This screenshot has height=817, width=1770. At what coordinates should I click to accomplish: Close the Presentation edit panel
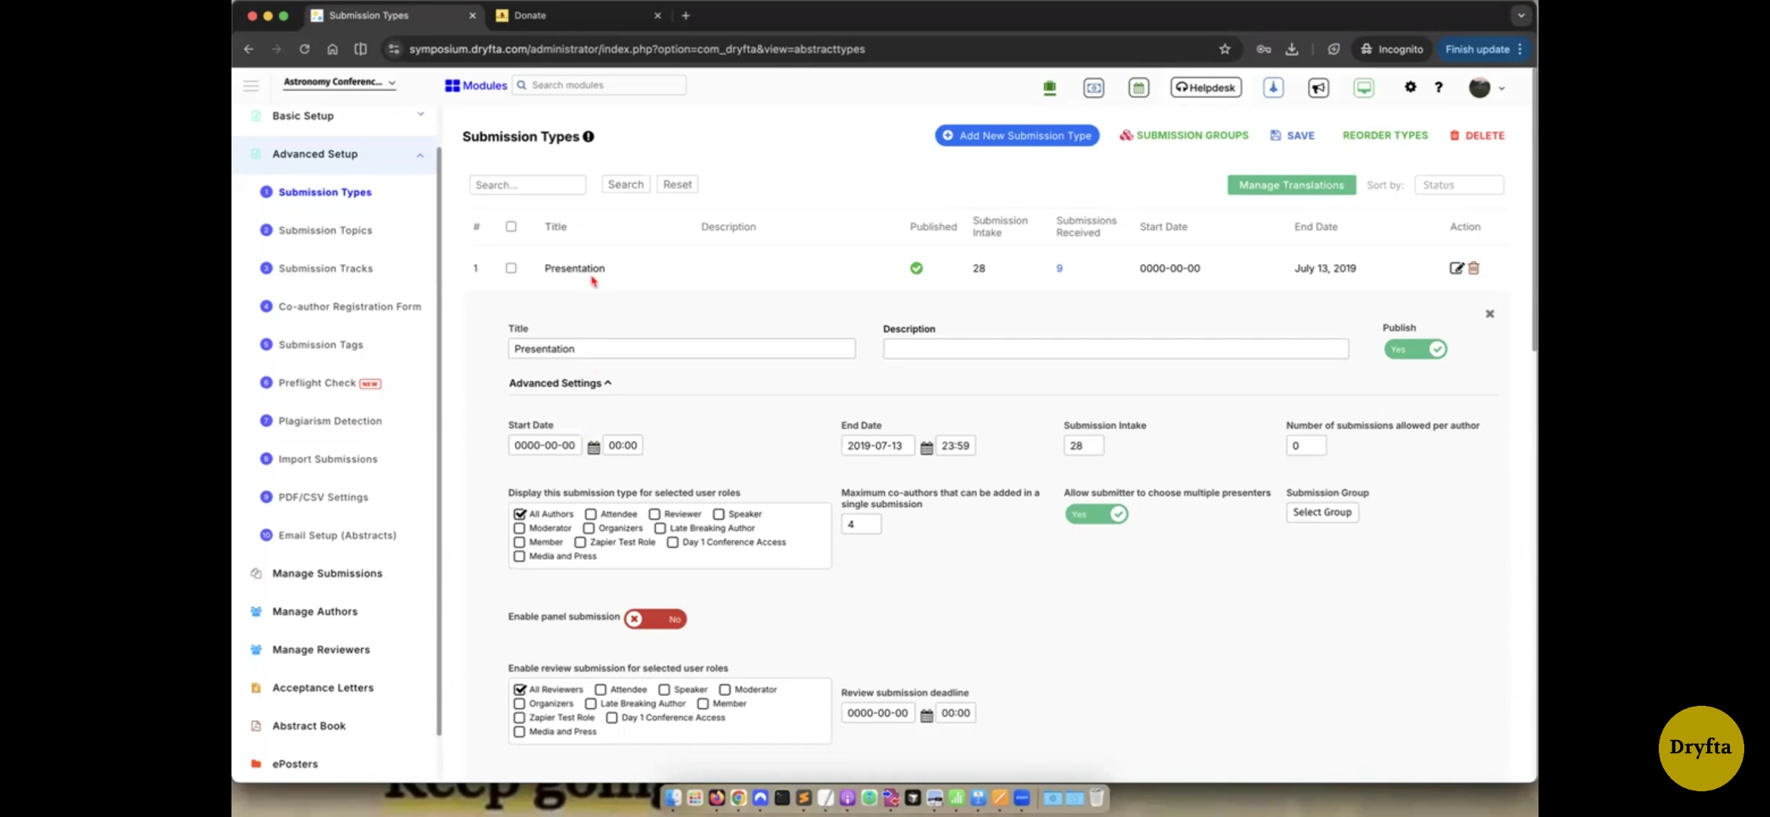(x=1489, y=314)
